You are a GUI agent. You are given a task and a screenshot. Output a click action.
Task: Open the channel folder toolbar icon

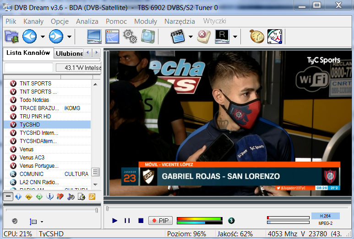tap(11, 37)
